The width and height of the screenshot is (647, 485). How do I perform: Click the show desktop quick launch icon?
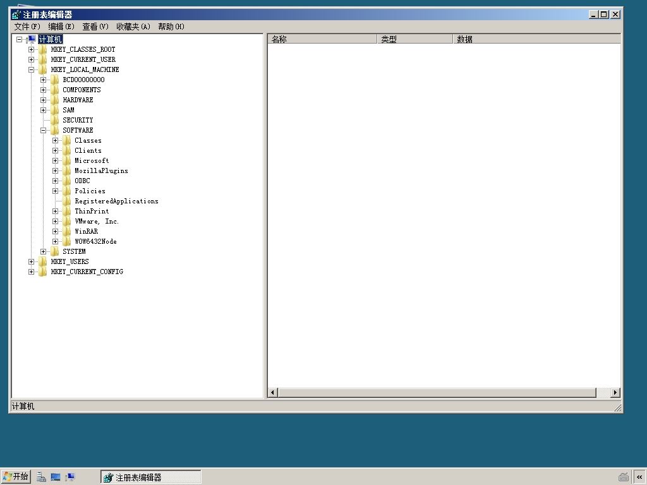tap(56, 477)
